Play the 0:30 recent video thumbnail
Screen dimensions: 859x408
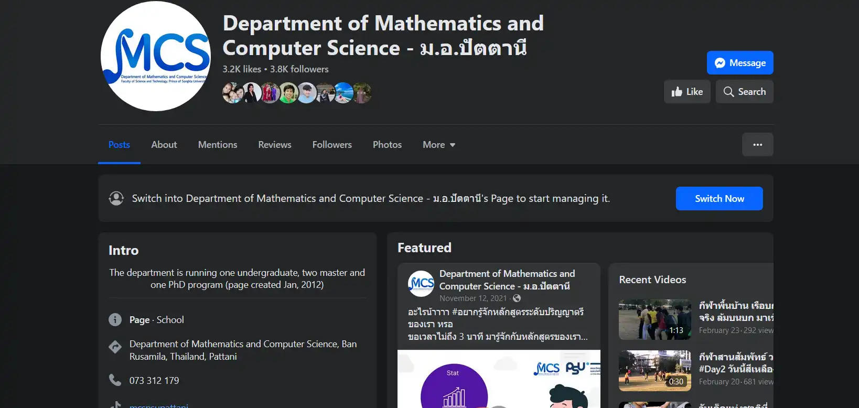coord(655,371)
